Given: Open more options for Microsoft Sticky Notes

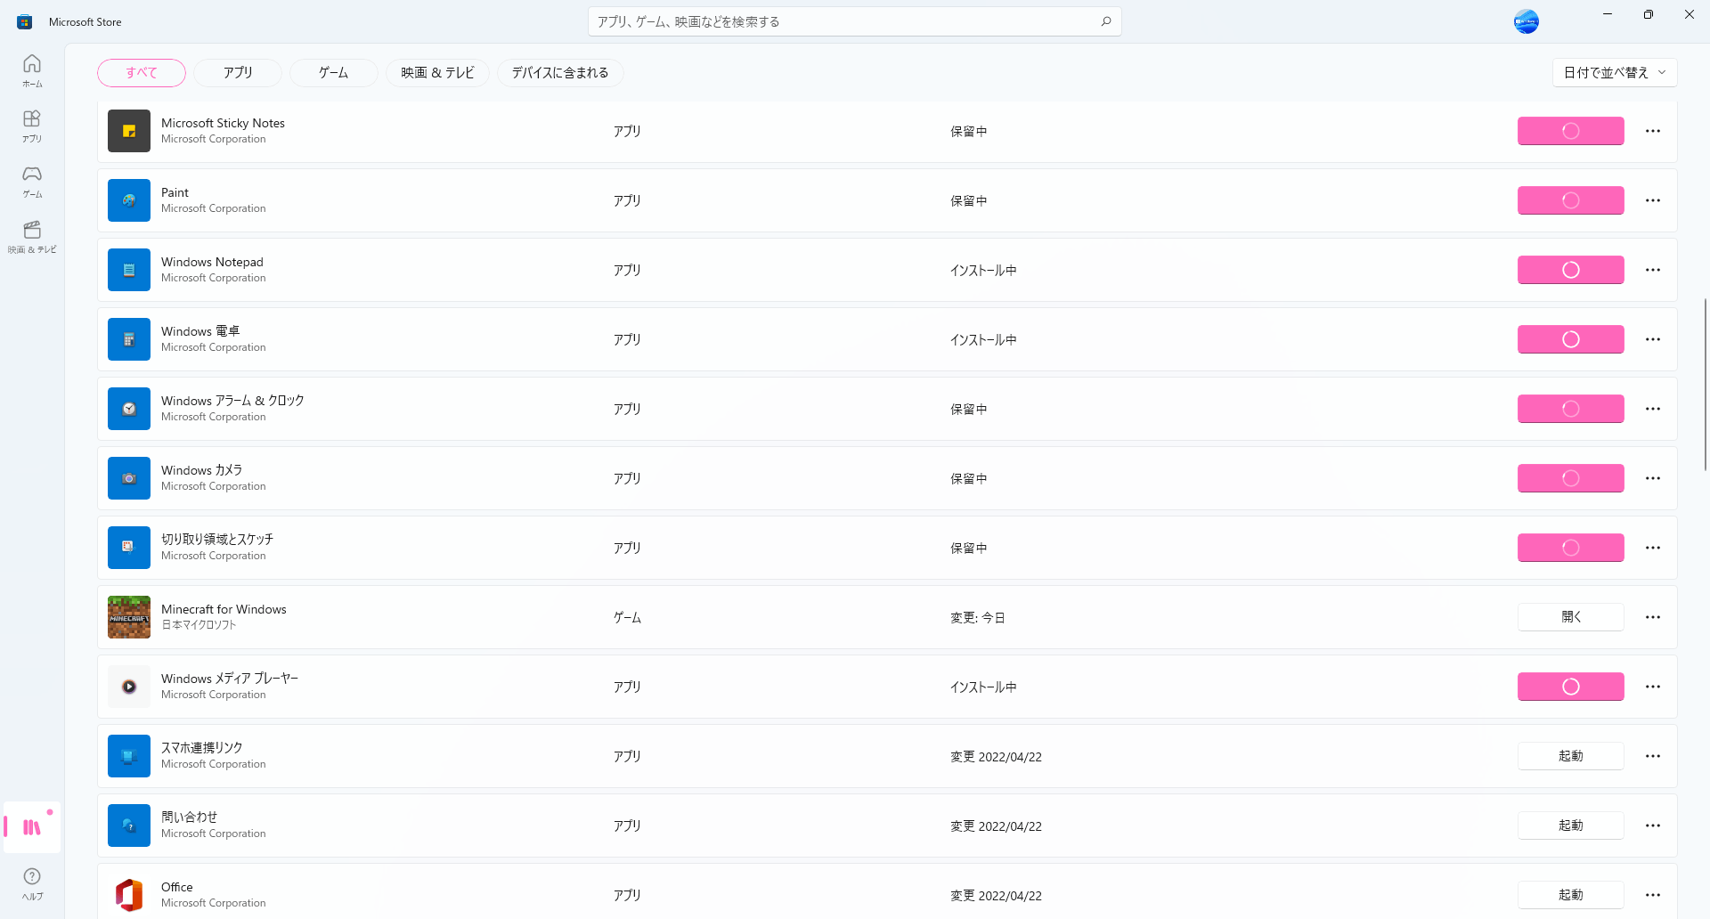Looking at the screenshot, I should (x=1653, y=131).
